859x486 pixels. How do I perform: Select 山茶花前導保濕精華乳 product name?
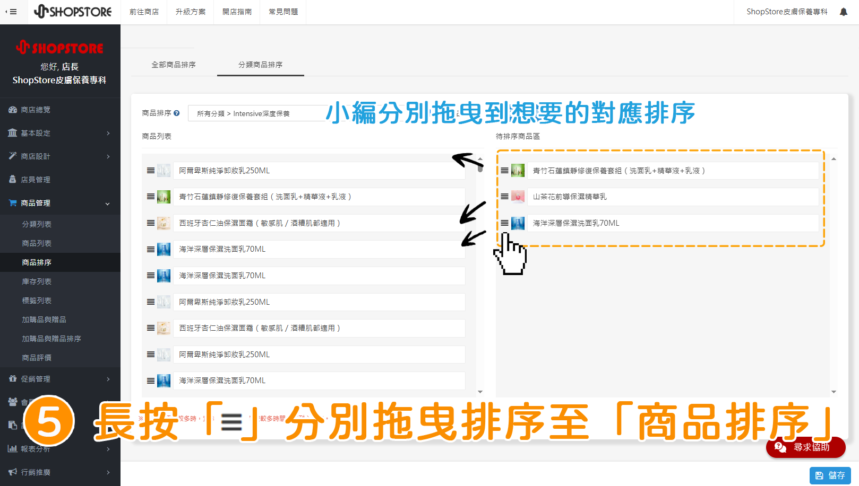pos(570,197)
